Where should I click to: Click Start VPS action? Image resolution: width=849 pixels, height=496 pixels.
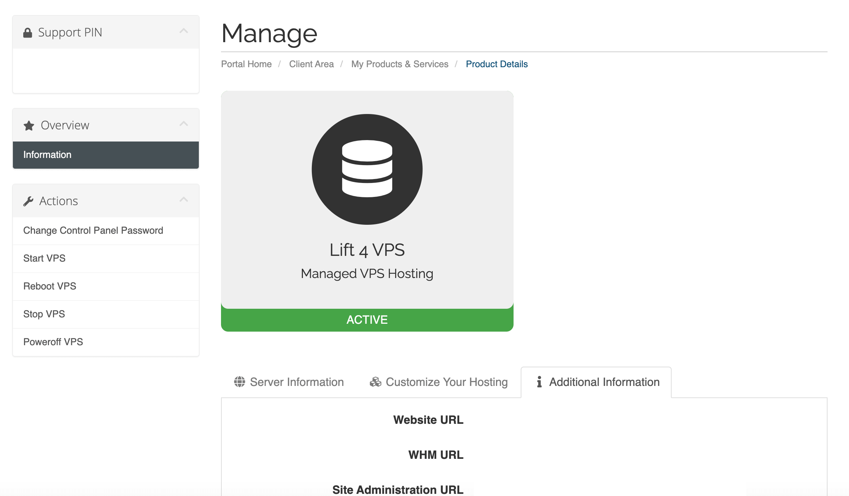click(44, 258)
